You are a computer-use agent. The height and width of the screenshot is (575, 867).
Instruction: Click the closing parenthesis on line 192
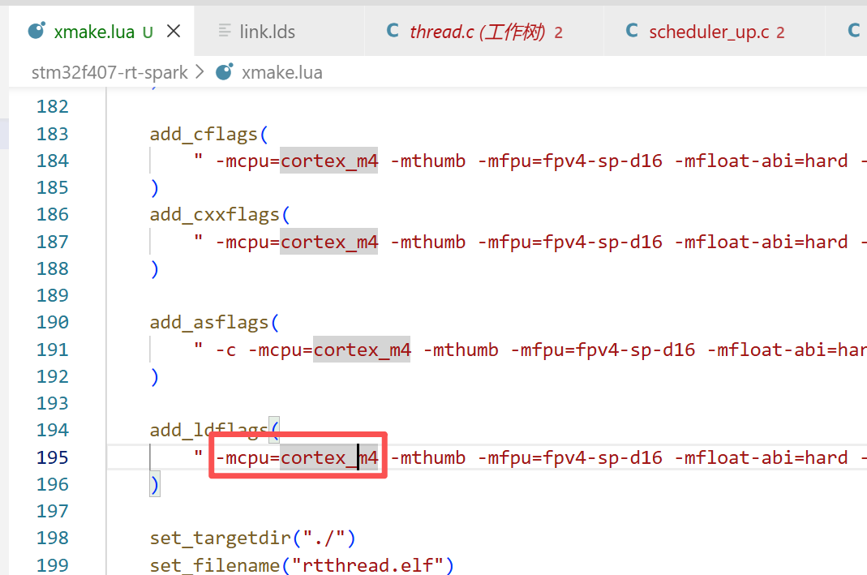(155, 376)
